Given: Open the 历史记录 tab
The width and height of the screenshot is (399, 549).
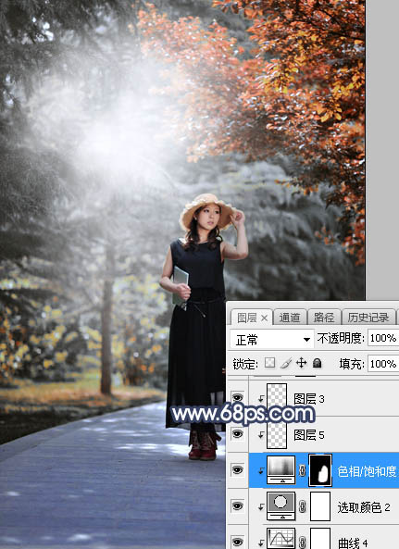Looking at the screenshot, I should pyautogui.click(x=368, y=318).
